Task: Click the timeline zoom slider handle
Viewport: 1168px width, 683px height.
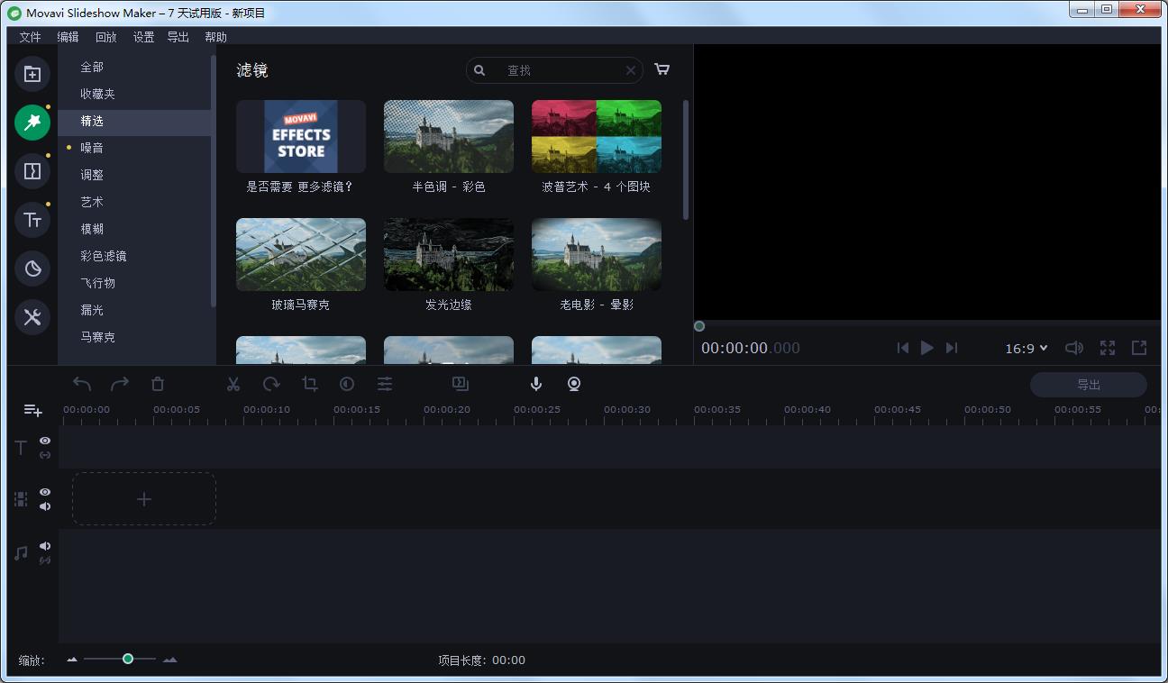Action: (128, 659)
